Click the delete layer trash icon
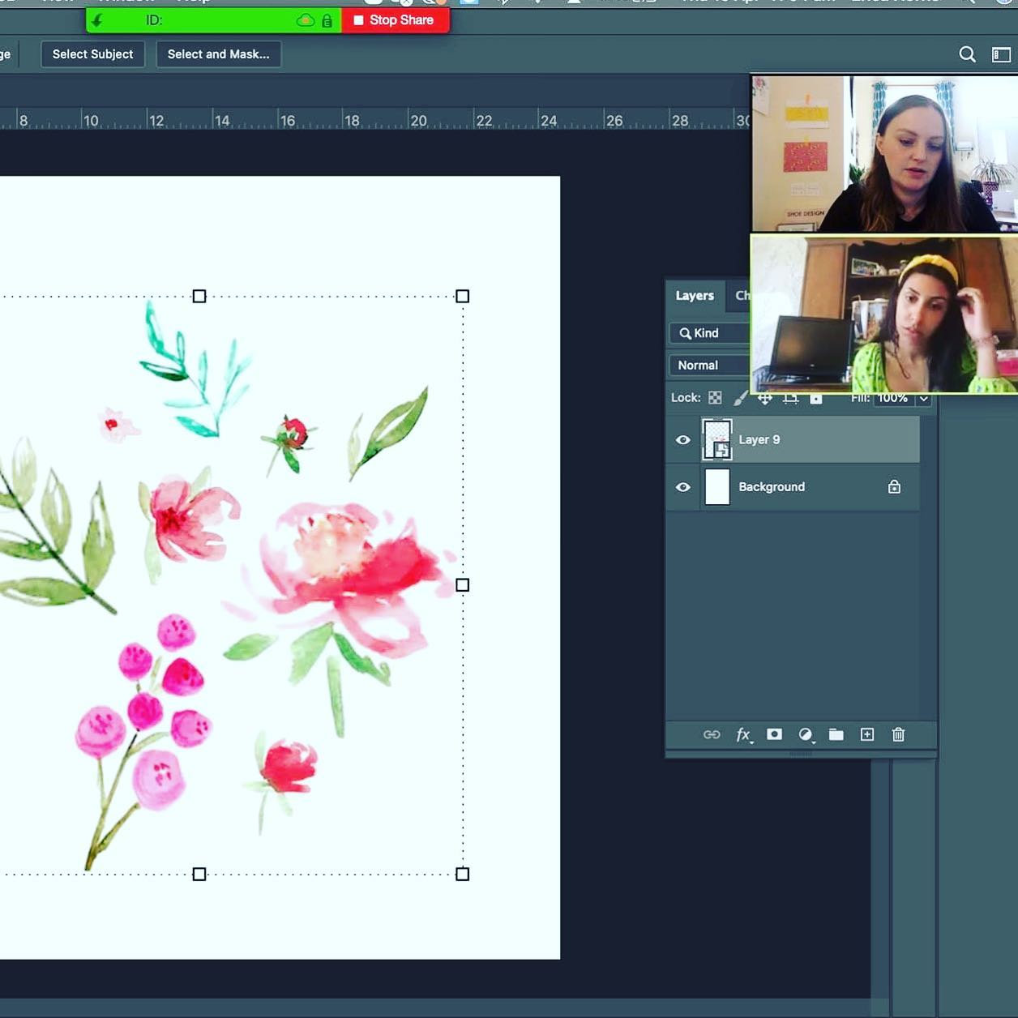 point(897,734)
